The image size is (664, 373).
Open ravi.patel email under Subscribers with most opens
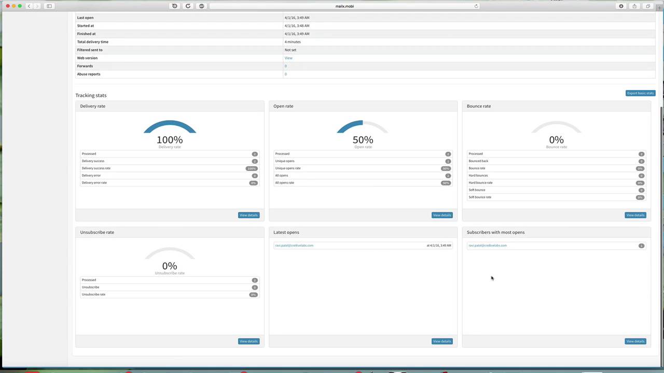(x=488, y=246)
